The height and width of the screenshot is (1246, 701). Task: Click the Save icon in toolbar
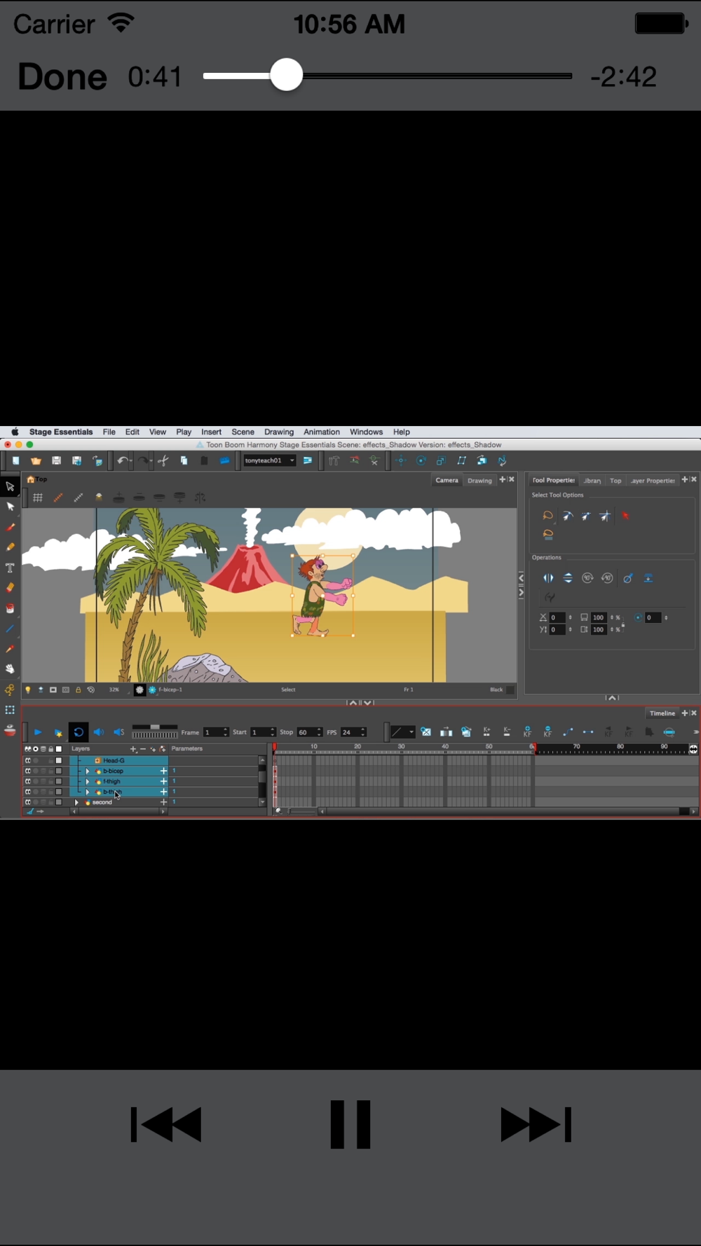pos(56,460)
